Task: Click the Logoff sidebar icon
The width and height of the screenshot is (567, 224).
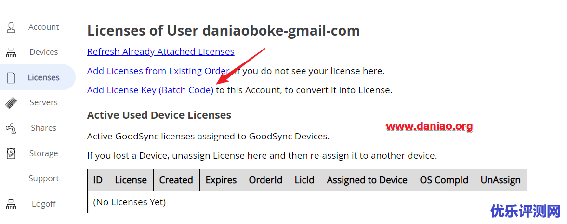Action: (x=11, y=204)
